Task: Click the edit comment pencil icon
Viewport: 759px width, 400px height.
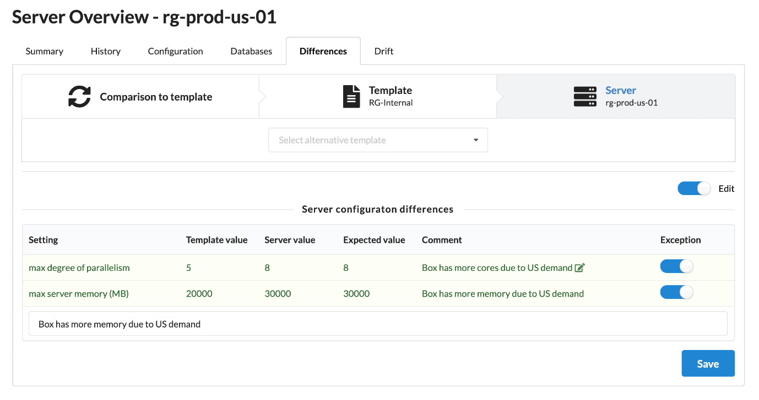Action: coord(579,268)
